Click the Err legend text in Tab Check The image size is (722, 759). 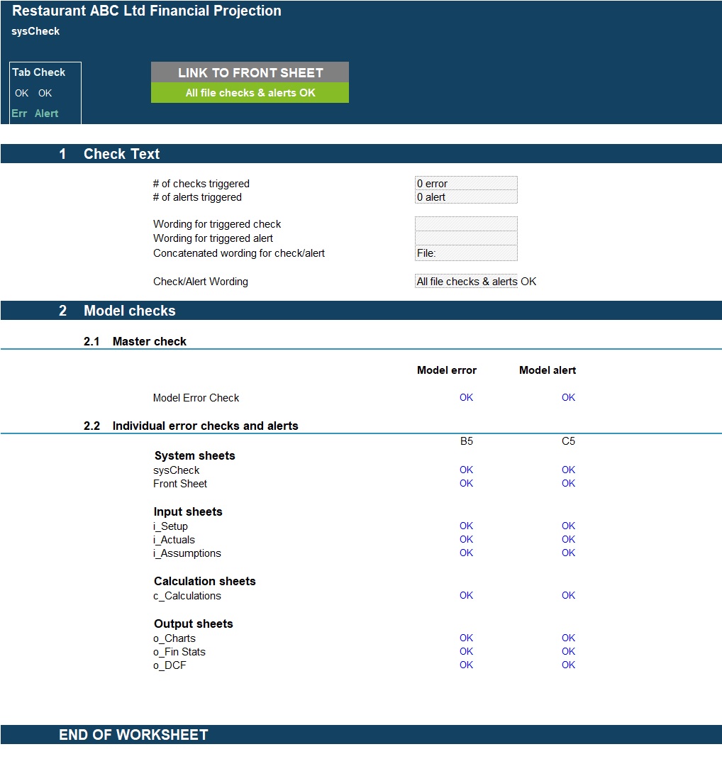(x=19, y=113)
